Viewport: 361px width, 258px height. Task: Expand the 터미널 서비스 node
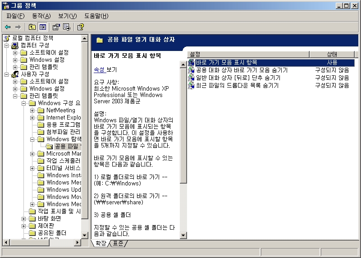click(x=32, y=168)
